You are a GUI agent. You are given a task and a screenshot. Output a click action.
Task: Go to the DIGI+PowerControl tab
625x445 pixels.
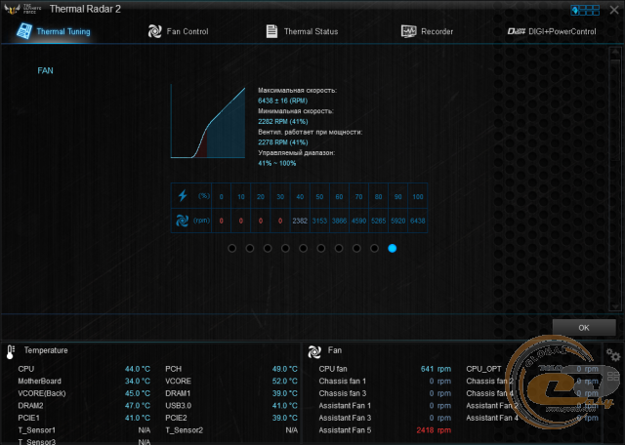pyautogui.click(x=552, y=31)
